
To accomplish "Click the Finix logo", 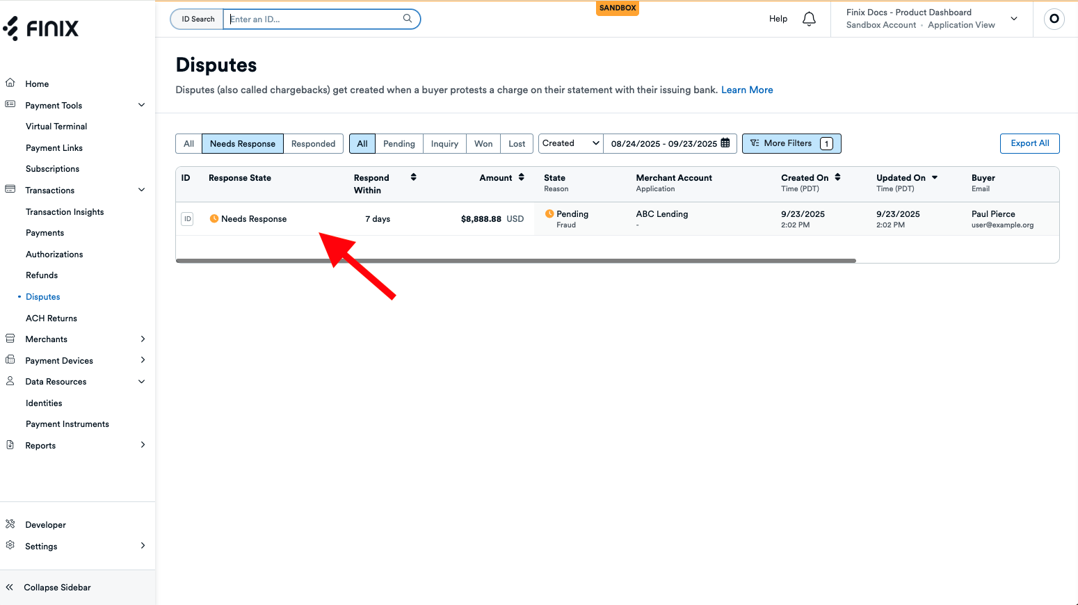I will pyautogui.click(x=41, y=29).
